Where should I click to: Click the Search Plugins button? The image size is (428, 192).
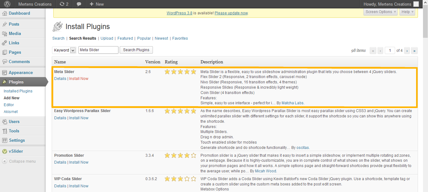136,50
